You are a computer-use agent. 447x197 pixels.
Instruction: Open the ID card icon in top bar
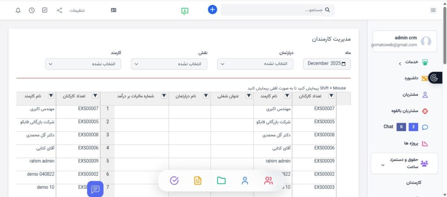click(x=113, y=10)
